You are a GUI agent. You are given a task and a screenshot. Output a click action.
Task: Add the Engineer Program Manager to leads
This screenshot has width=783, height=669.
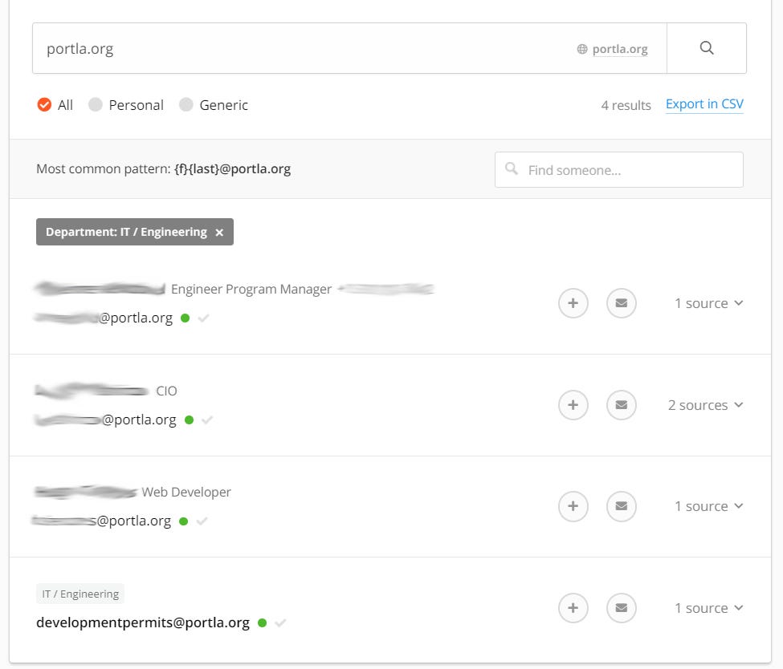(x=573, y=303)
